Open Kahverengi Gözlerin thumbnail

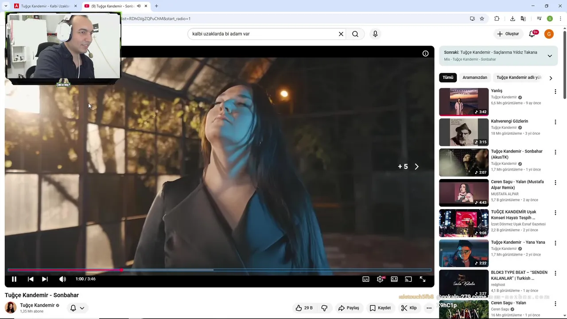(464, 132)
